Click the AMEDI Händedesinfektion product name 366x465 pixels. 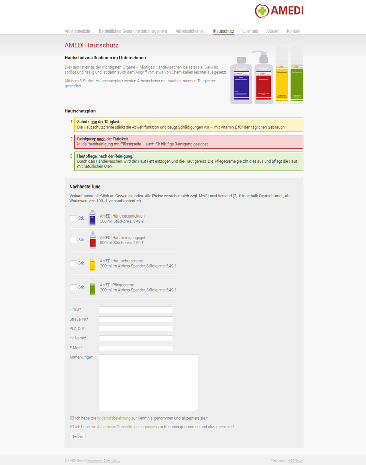point(122,216)
